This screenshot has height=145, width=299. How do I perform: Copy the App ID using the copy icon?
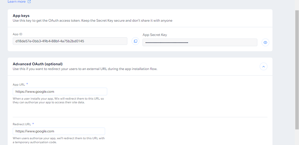(135, 41)
